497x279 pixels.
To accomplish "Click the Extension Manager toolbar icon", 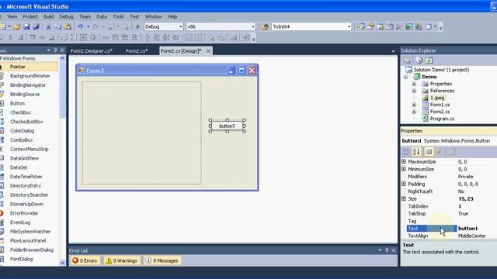I will pos(419,27).
